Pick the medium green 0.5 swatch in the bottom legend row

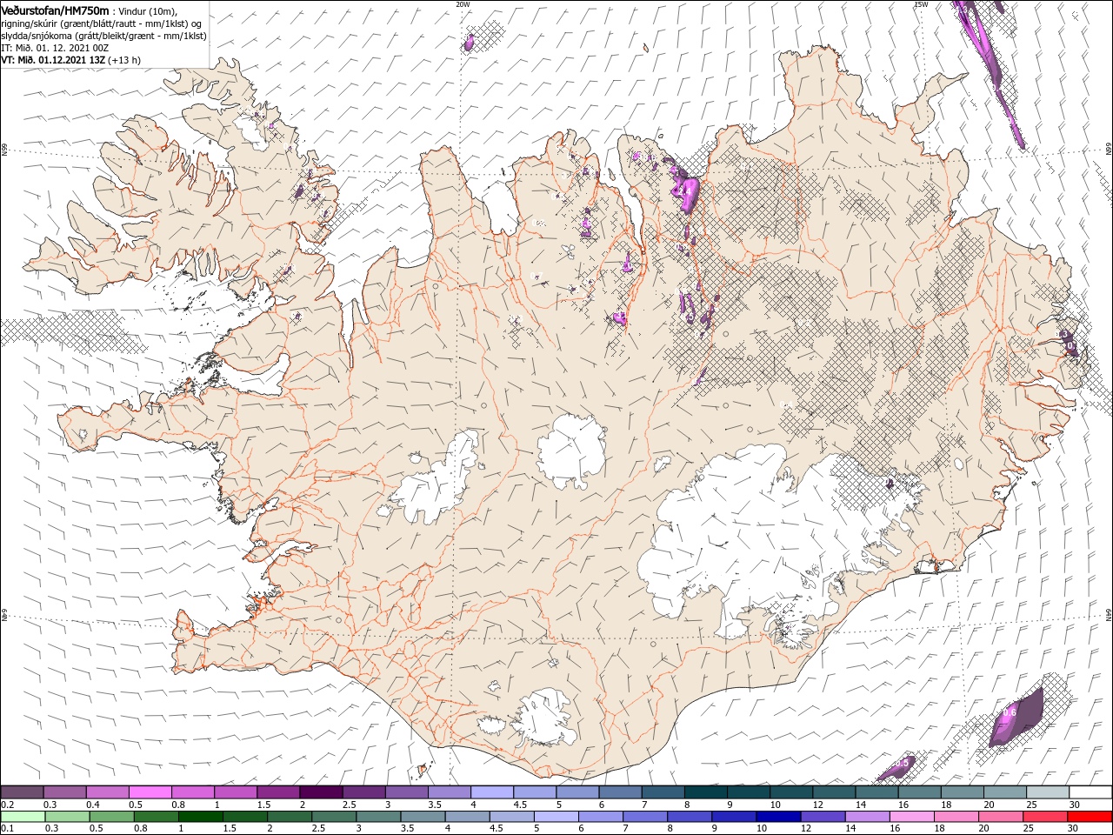click(x=111, y=817)
